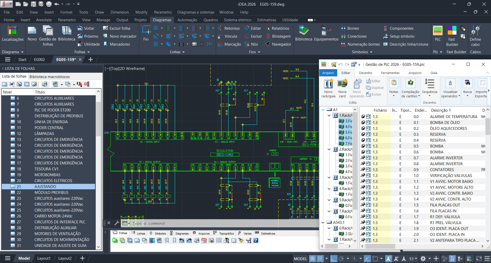Click the Excluir folha button
This screenshot has width=491, height=263.
(x=116, y=28)
